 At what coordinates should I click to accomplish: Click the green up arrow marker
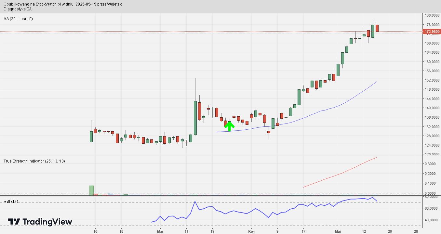click(229, 126)
